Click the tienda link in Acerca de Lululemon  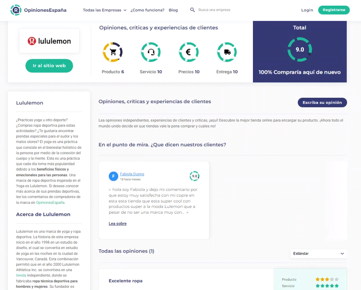pos(21,275)
